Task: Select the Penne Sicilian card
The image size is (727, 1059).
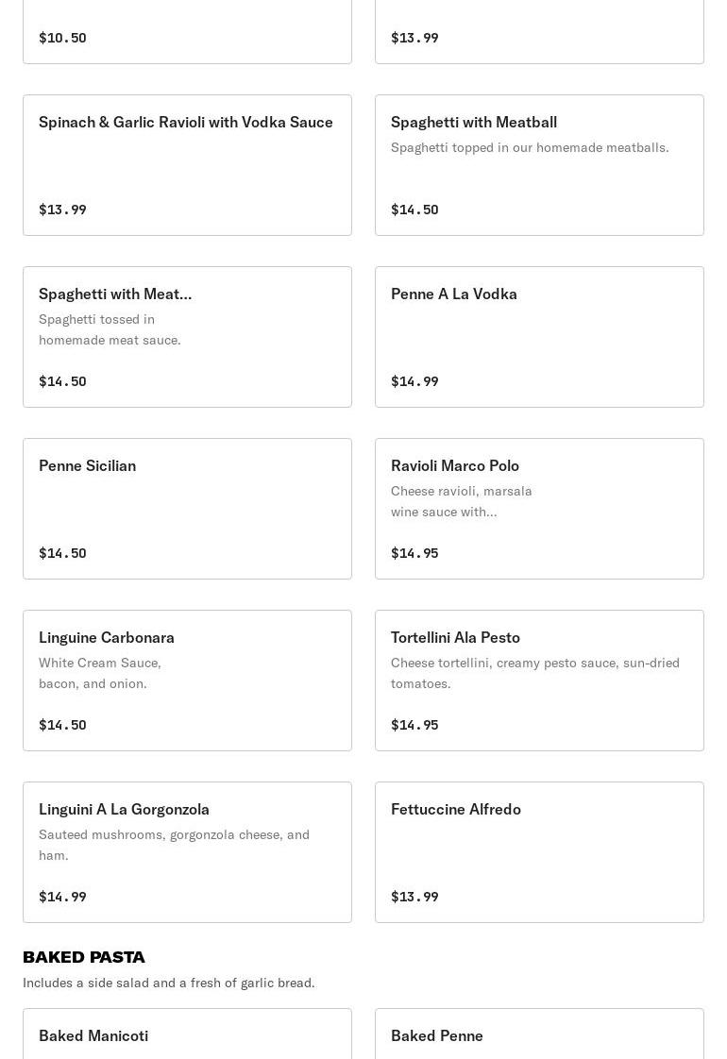Action: tap(187, 509)
